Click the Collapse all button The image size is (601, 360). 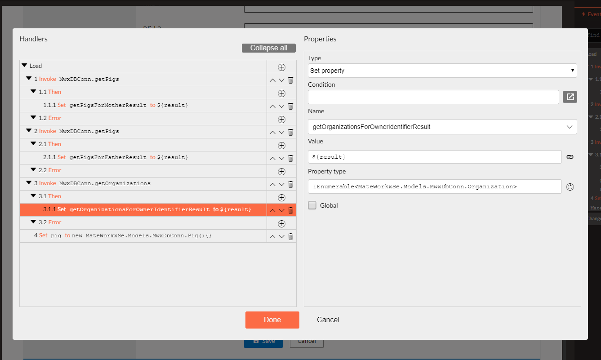tap(269, 48)
